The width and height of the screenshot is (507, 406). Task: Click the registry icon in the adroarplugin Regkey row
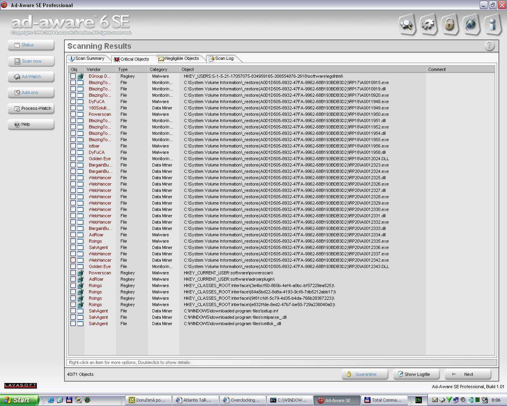pyautogui.click(x=80, y=279)
